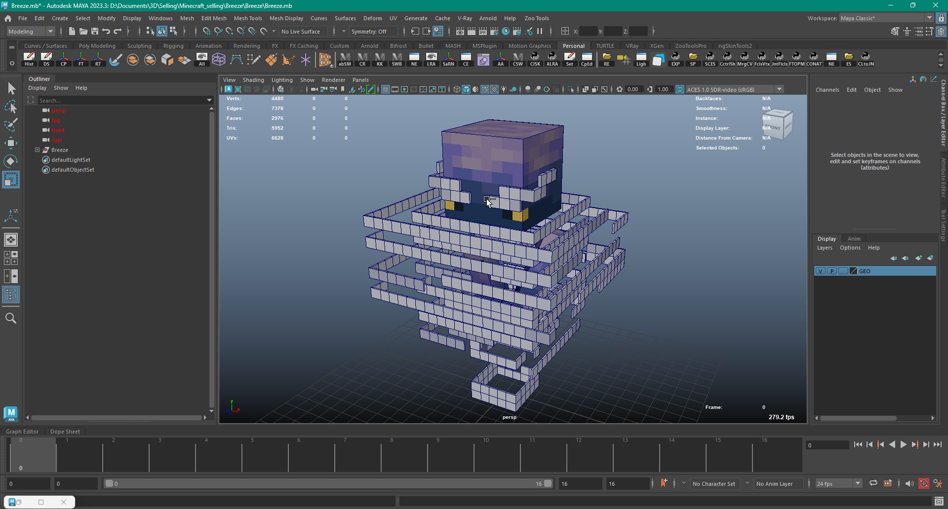Viewport: 948px width, 509px height.
Task: Open the Zoo Tools menu
Action: [537, 18]
